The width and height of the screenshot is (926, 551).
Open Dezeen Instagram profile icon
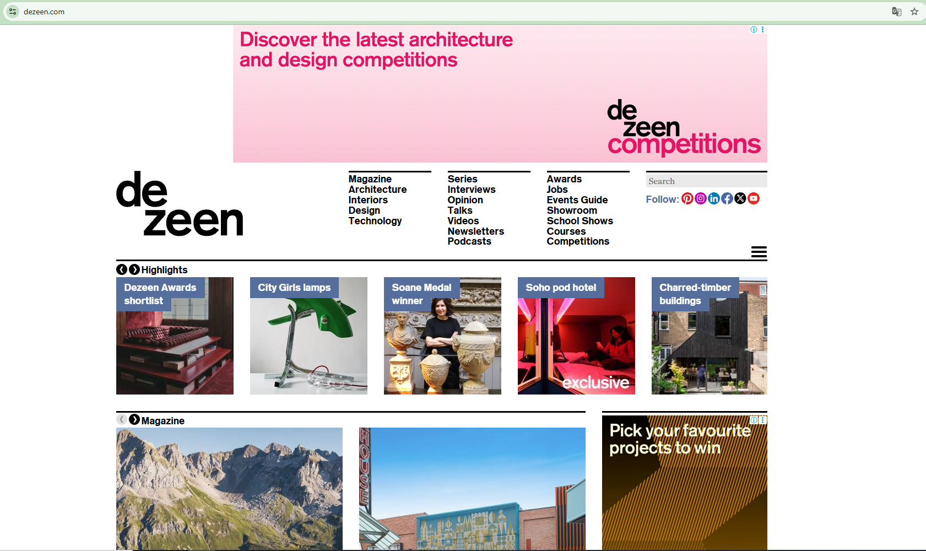[x=701, y=198]
